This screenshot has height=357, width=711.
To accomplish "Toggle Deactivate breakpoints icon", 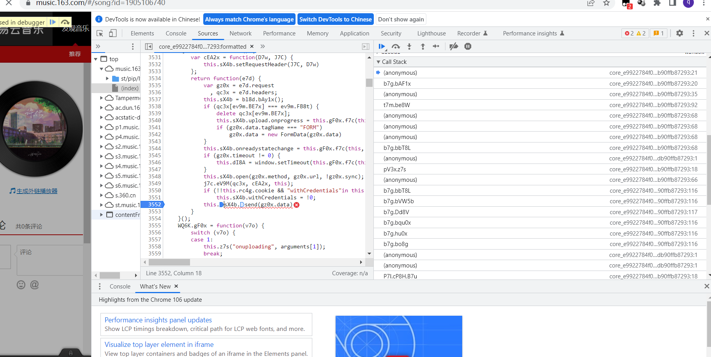I will click(454, 46).
